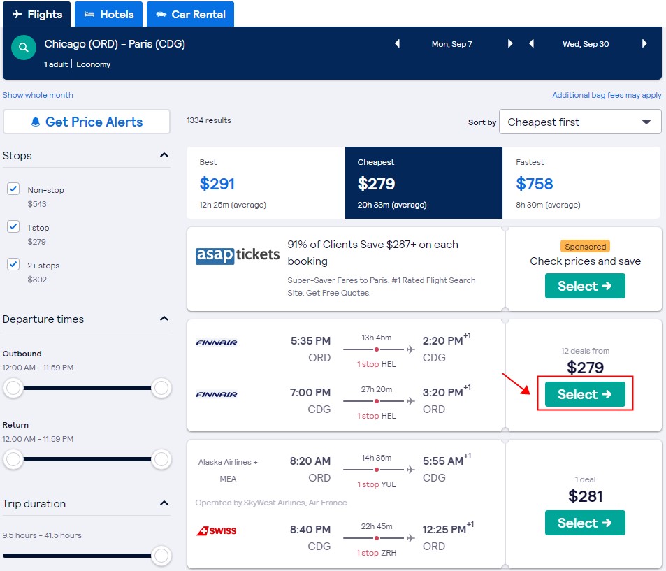
Task: Uncheck the 2+ stops checkbox
Action: pyautogui.click(x=13, y=264)
